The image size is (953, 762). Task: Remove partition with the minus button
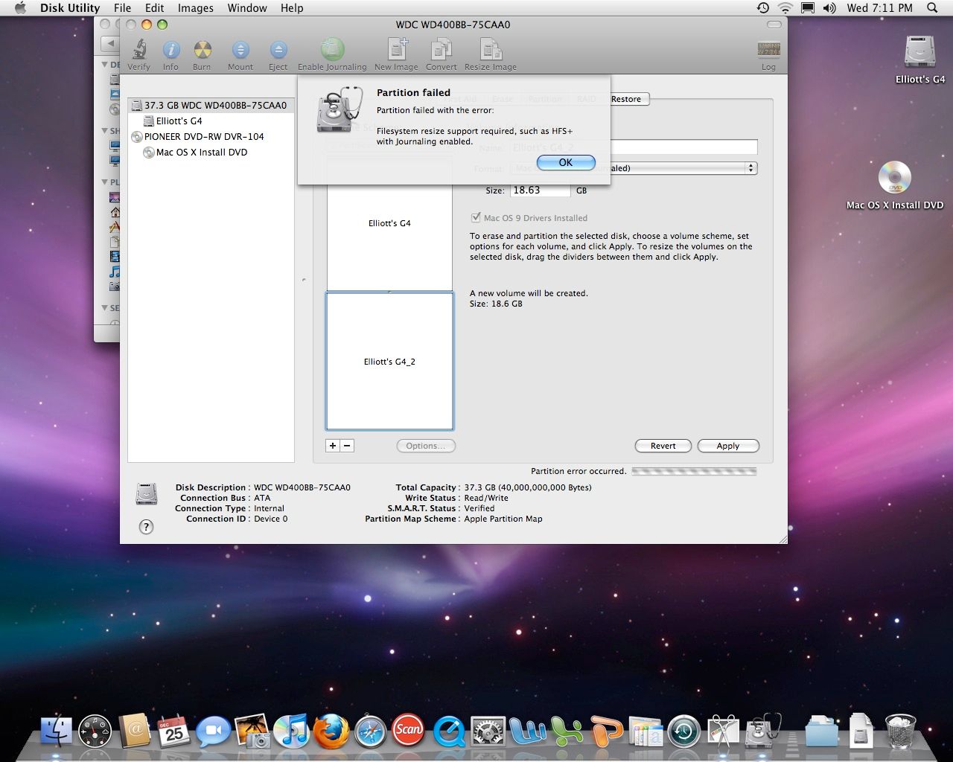pos(347,446)
